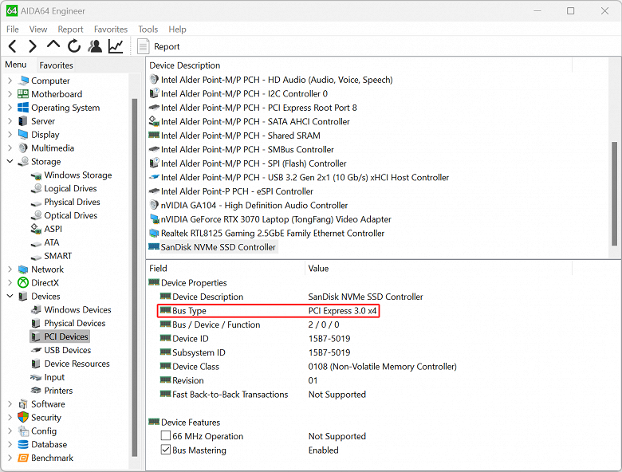
Task: Click the Back navigation arrow
Action: pos(12,46)
